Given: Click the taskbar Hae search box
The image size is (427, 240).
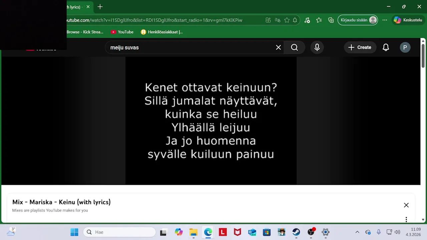Looking at the screenshot, I should (120, 232).
